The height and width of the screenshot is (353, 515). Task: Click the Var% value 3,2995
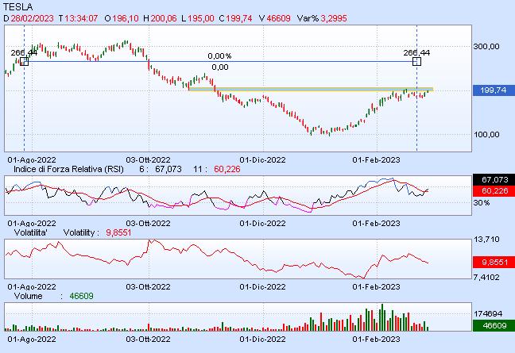pyautogui.click(x=334, y=18)
